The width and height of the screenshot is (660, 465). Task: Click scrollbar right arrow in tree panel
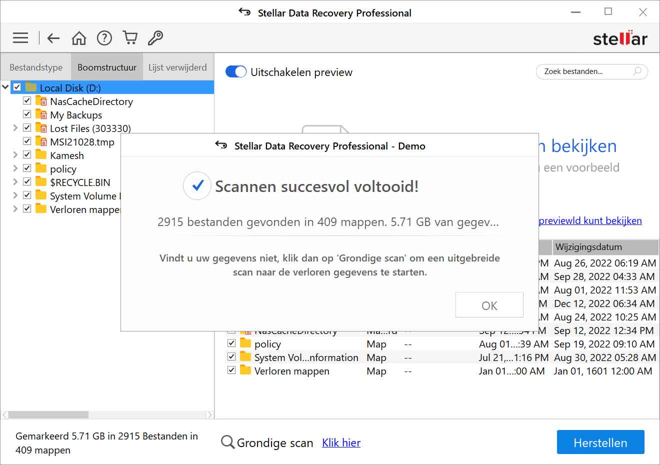[209, 414]
